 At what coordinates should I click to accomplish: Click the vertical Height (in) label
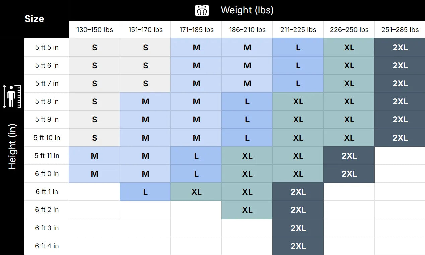[12, 147]
